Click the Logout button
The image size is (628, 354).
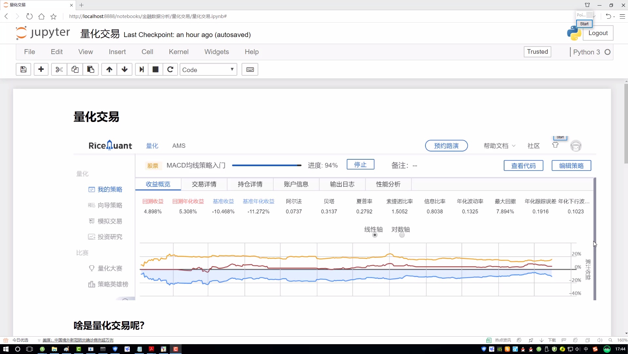(598, 33)
